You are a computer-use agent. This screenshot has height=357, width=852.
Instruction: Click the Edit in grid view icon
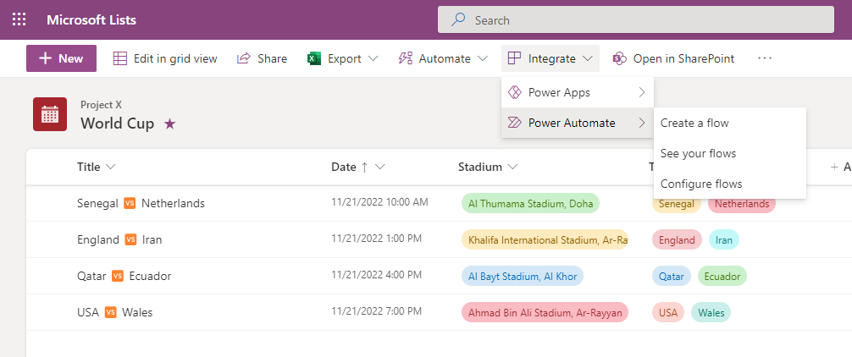tap(120, 58)
